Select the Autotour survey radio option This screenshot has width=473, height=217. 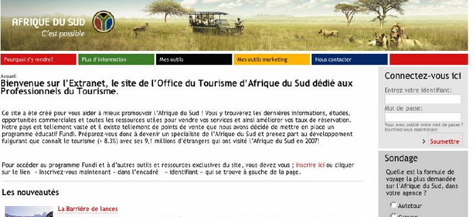(393, 205)
